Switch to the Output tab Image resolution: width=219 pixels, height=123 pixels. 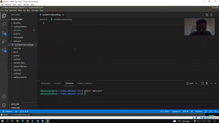[57, 83]
